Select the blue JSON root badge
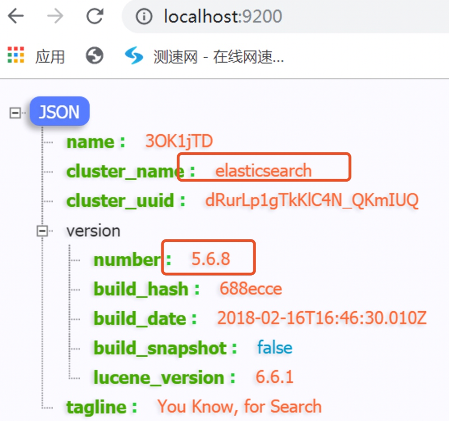Image resolution: width=449 pixels, height=421 pixels. pyautogui.click(x=60, y=111)
